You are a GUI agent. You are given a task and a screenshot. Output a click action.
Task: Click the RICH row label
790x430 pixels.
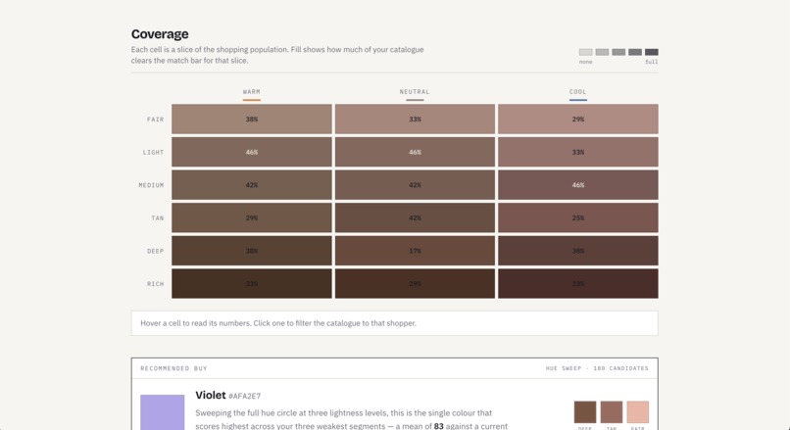tap(155, 284)
